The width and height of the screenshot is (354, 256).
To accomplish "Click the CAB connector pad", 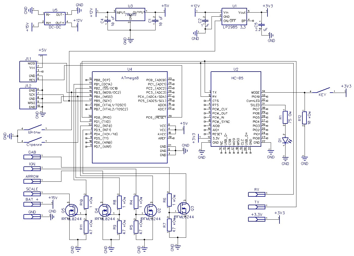I will (32, 157).
